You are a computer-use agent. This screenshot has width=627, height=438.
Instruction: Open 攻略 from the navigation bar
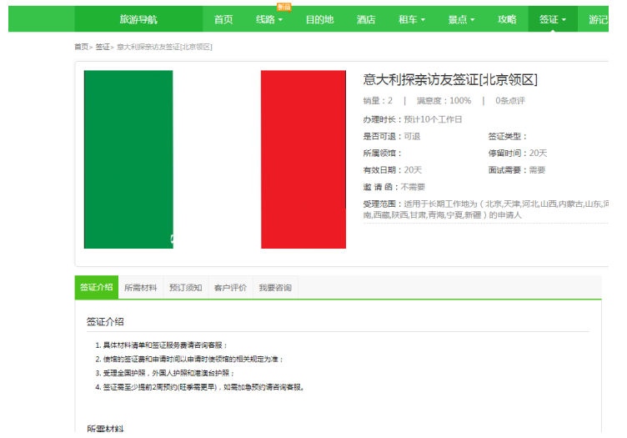tap(507, 19)
